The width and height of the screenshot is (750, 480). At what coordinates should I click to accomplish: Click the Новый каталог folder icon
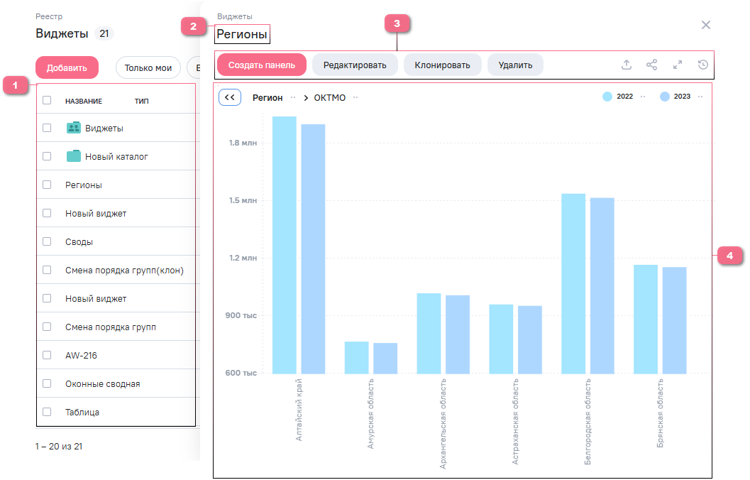74,156
